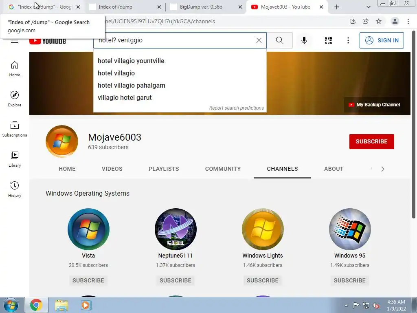Subscribe to the Windows 95 channel
The width and height of the screenshot is (417, 313).
click(x=350, y=280)
